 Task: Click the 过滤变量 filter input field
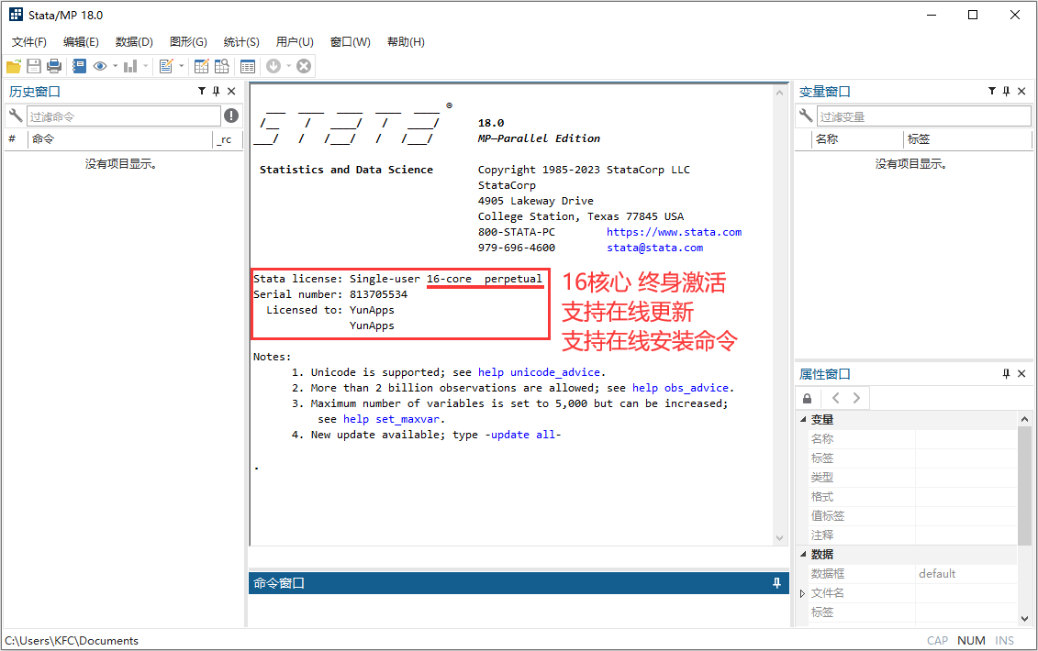point(923,116)
